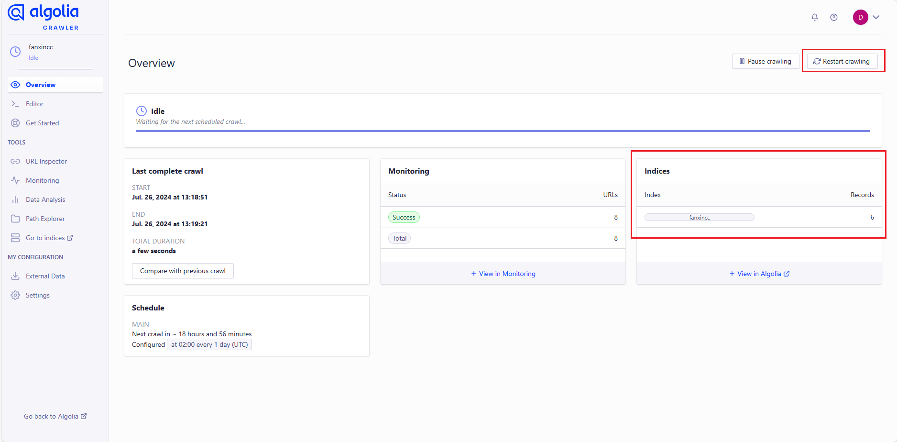The image size is (897, 442).
Task: Open the View in Monitoring link
Action: [x=503, y=274]
